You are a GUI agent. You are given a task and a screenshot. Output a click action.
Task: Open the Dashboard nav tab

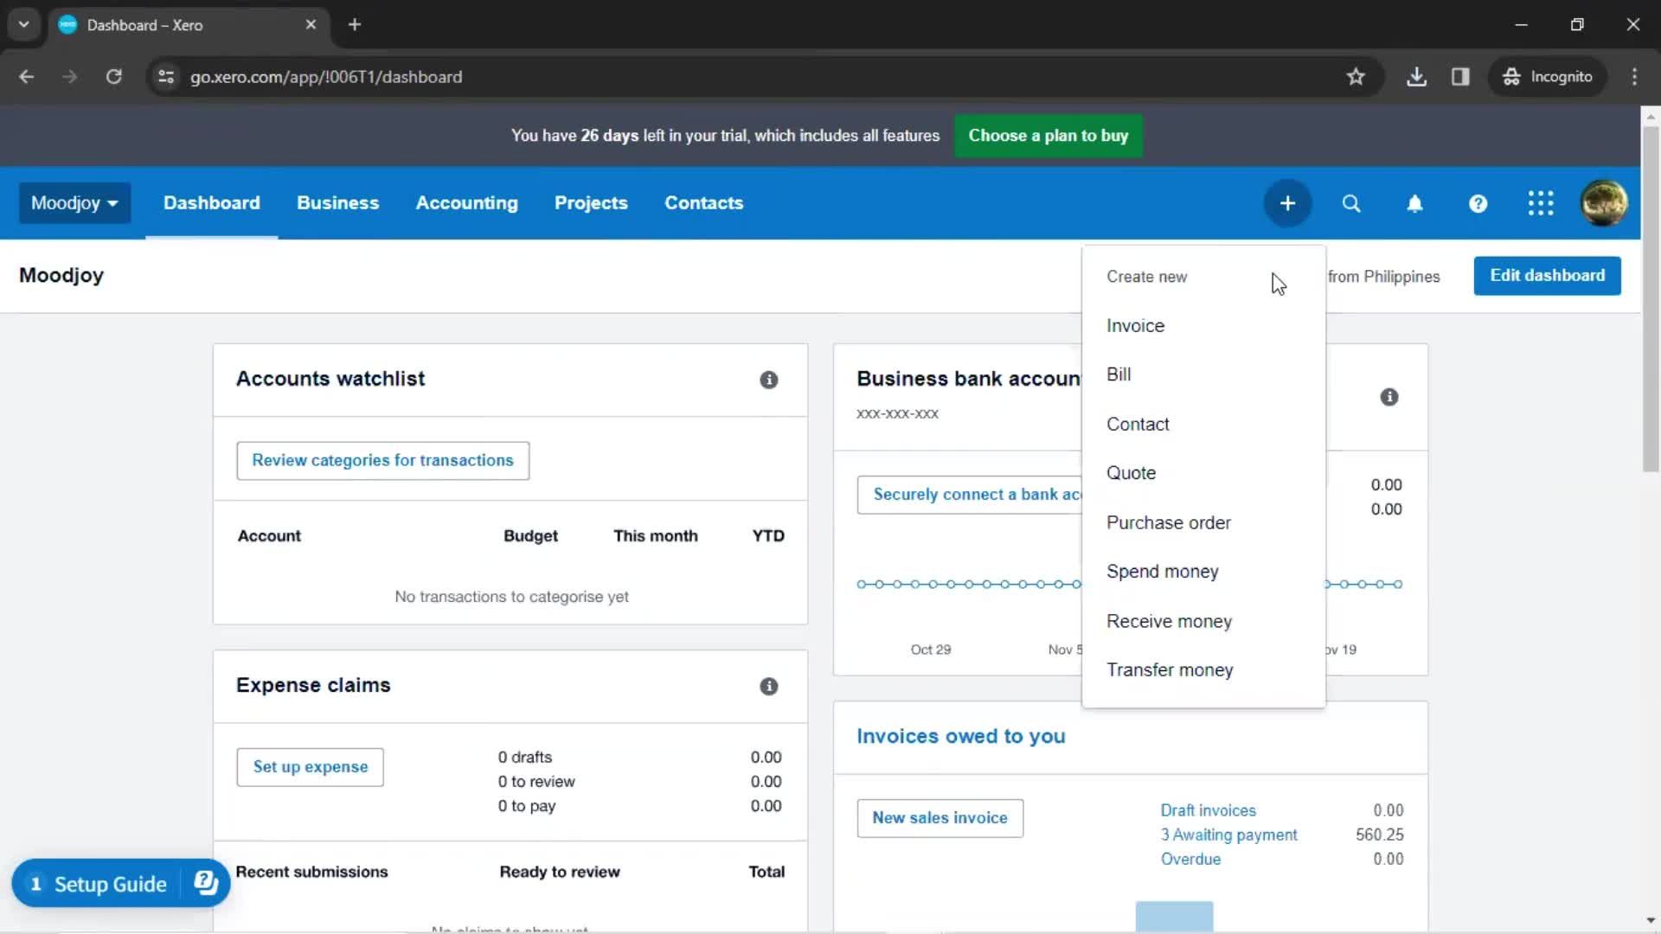(211, 203)
